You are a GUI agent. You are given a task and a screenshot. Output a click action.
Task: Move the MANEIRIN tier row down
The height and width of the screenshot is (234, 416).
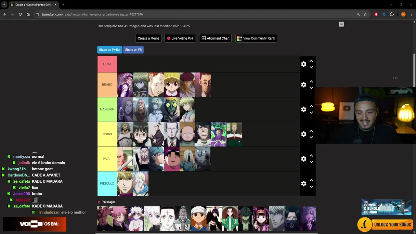point(311,113)
